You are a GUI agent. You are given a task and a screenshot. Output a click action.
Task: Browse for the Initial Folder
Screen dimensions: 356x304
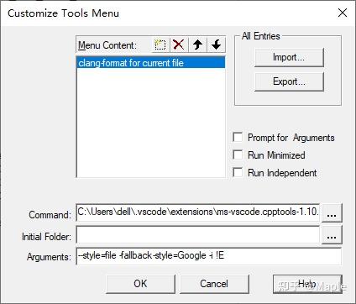(x=332, y=235)
